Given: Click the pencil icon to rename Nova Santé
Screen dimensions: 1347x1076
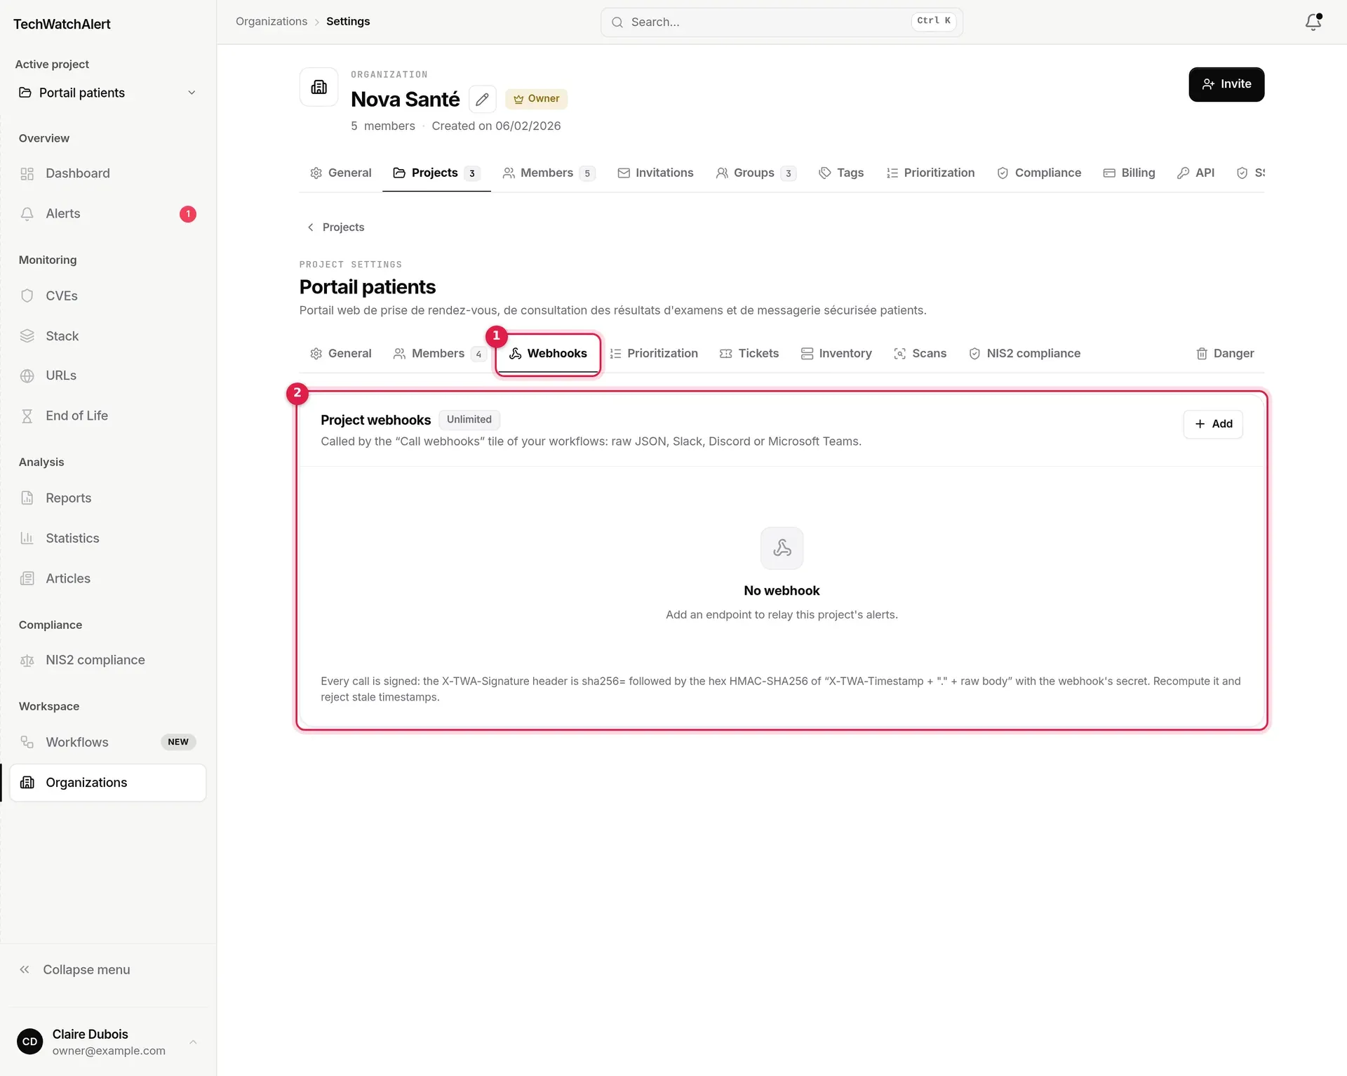Looking at the screenshot, I should (x=482, y=99).
